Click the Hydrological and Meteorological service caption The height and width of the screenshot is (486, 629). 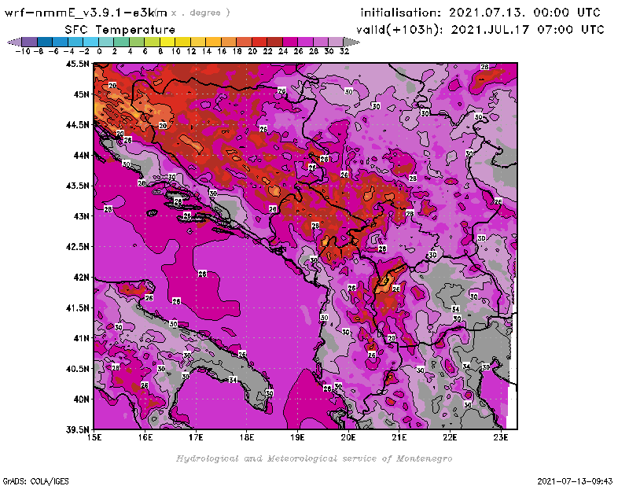(x=314, y=458)
